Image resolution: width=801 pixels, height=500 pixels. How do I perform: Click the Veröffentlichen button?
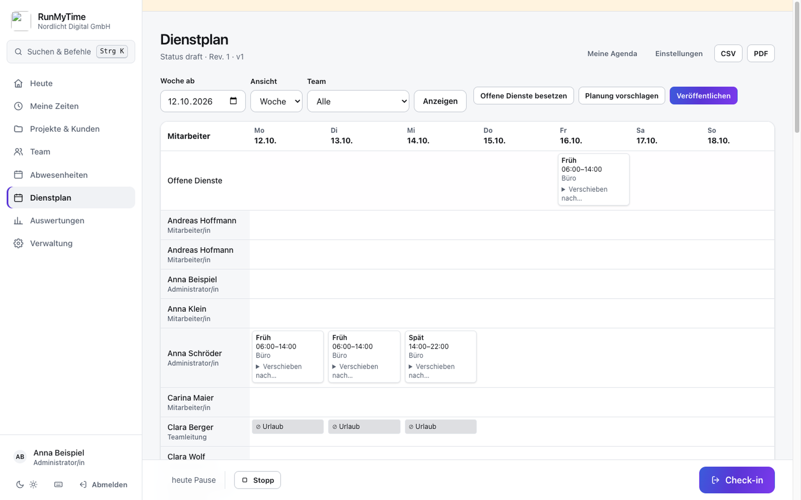703,96
